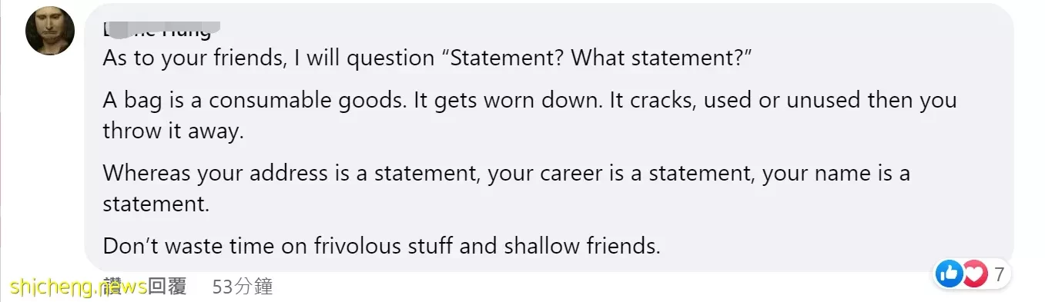Open the commenter's profile picture
Screen dimensions: 1045x302
[x=50, y=31]
